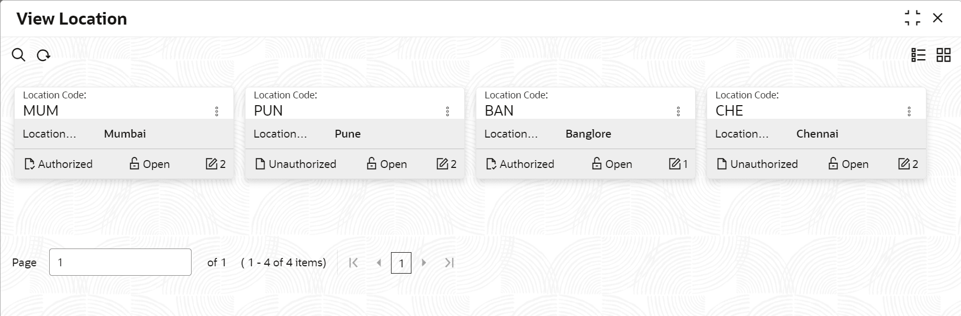Open MUM card three-dot menu
Image resolution: width=961 pixels, height=316 pixels.
click(x=217, y=111)
